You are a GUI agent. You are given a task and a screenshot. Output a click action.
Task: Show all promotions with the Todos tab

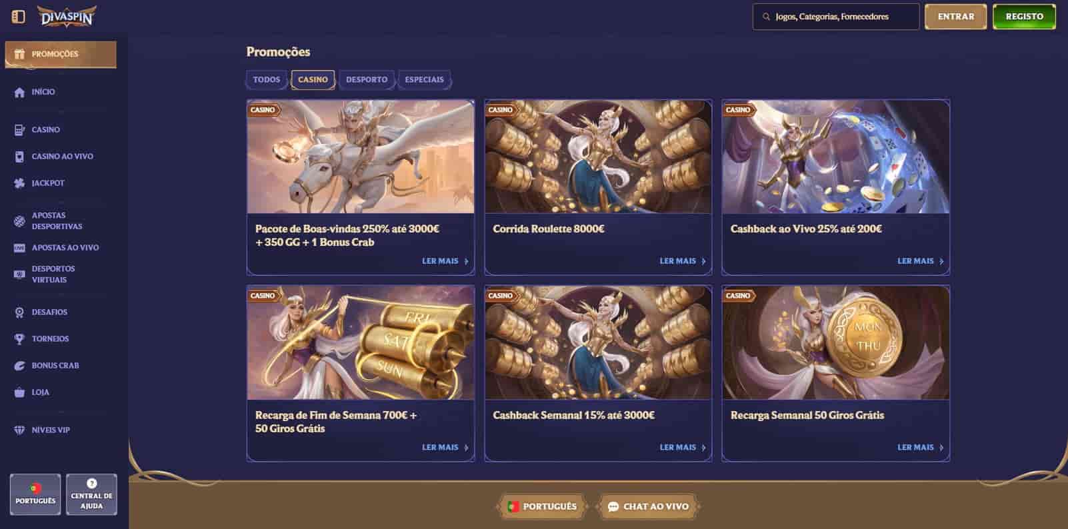pos(267,79)
